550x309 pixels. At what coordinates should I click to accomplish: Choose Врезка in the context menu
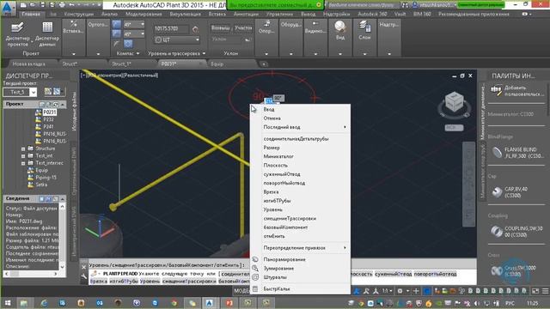(271, 191)
